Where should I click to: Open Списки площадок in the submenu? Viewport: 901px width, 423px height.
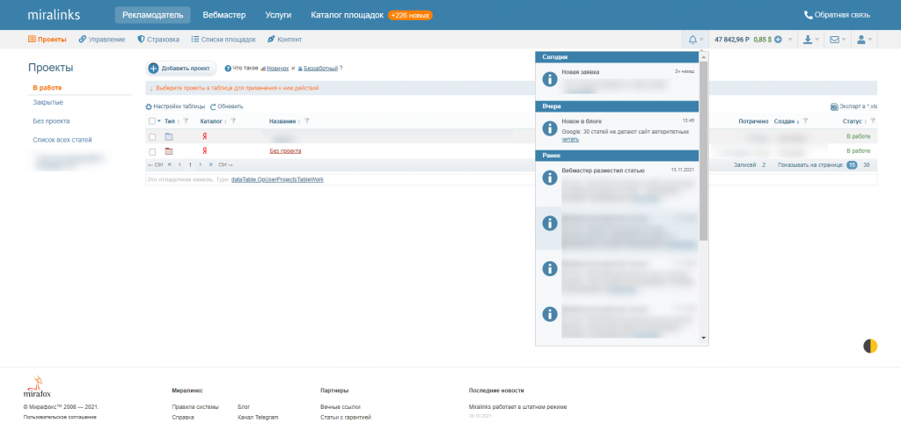223,40
